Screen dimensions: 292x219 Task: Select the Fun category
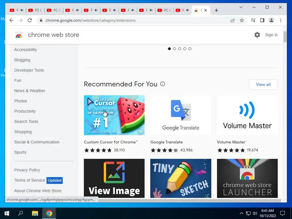pos(18,80)
